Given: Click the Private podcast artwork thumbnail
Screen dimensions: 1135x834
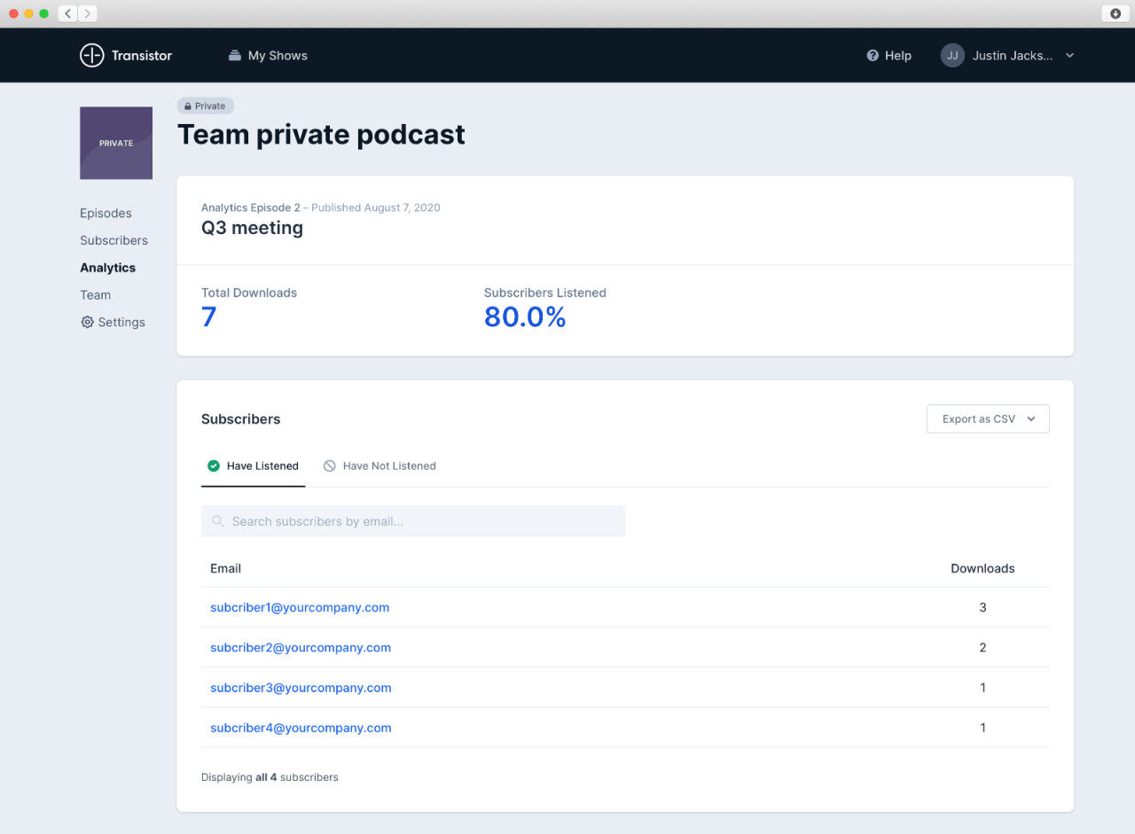Looking at the screenshot, I should [x=116, y=143].
